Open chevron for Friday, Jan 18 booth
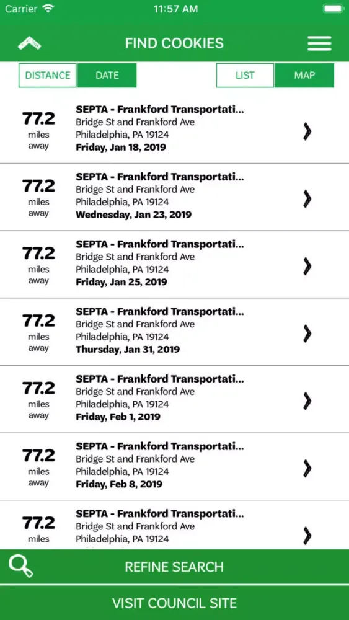 (x=307, y=131)
